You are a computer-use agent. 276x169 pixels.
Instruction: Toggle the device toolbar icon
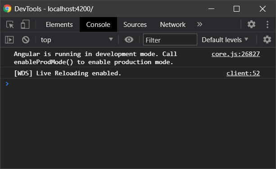(x=25, y=25)
